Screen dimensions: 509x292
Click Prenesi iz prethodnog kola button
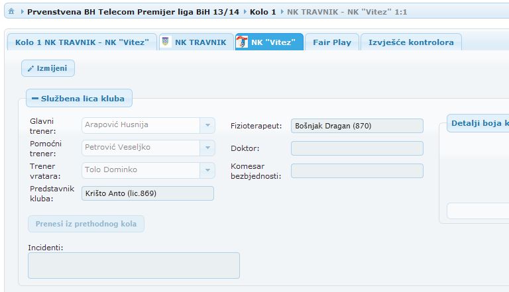click(86, 224)
